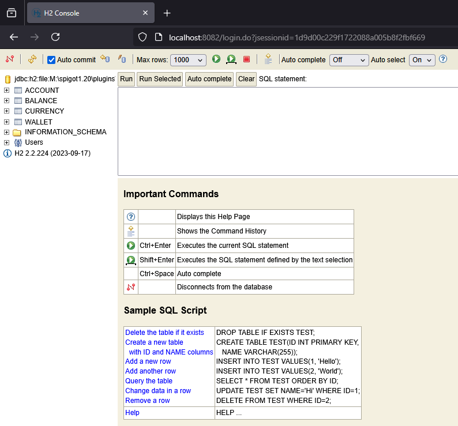458x426 pixels.
Task: Toggle the Auto commit checkbox
Action: tap(51, 60)
